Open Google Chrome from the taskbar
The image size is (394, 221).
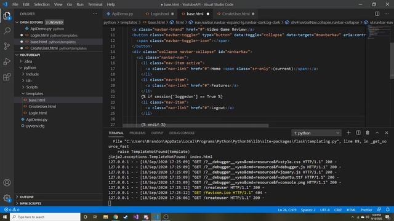[x=116, y=217]
